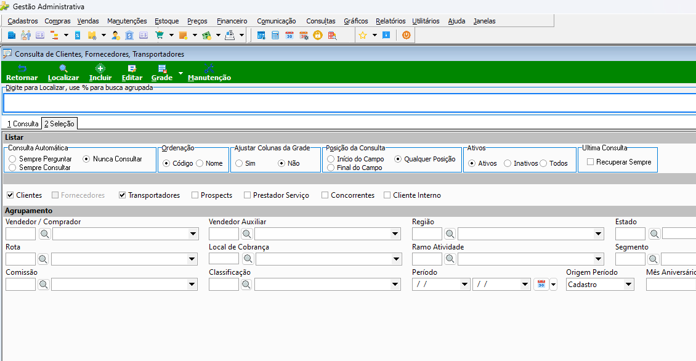
Task: Enable Recuperar Sempre checkbox
Action: point(590,162)
